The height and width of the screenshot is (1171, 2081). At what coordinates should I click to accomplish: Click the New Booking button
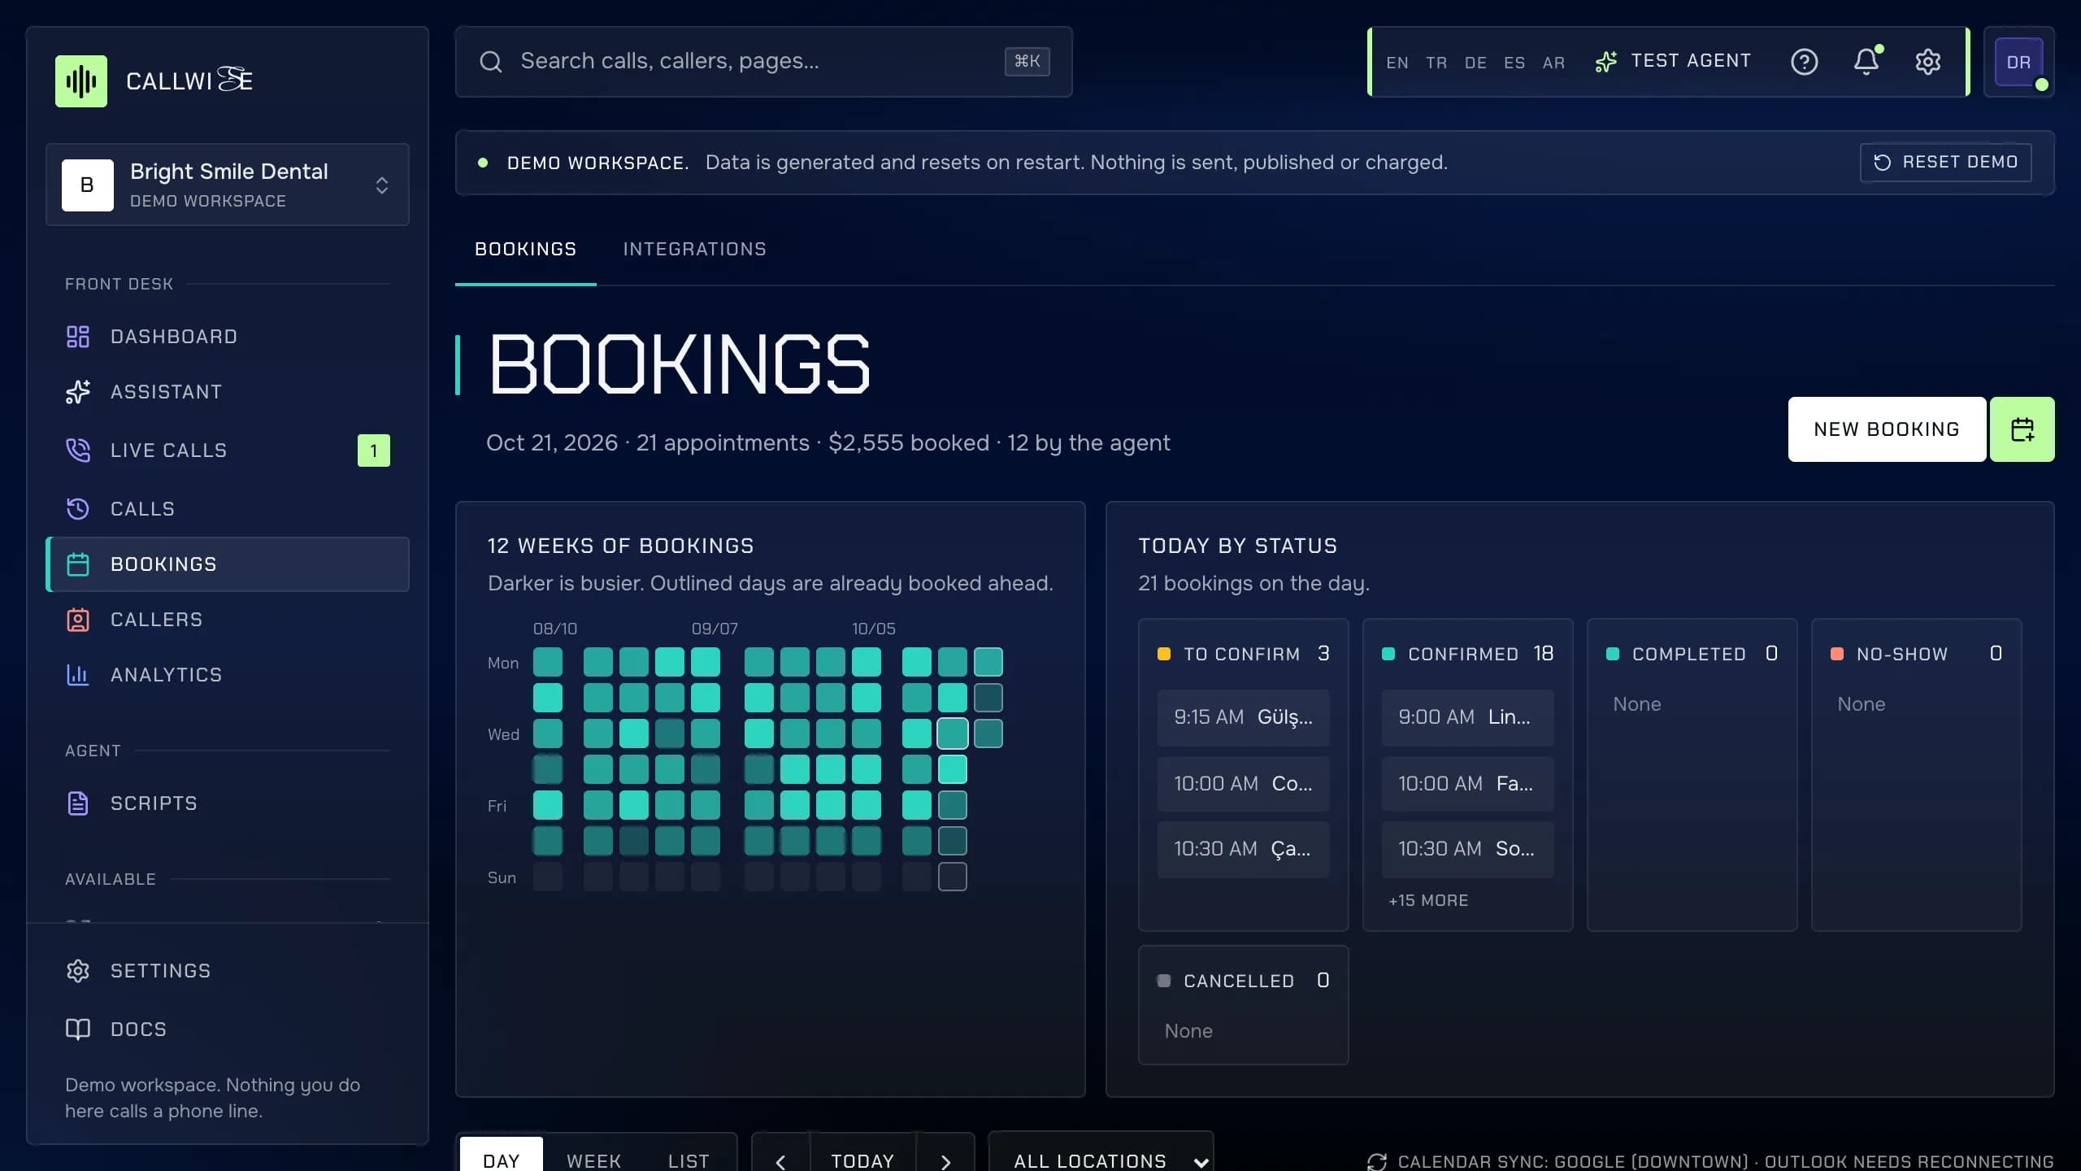pyautogui.click(x=1887, y=429)
